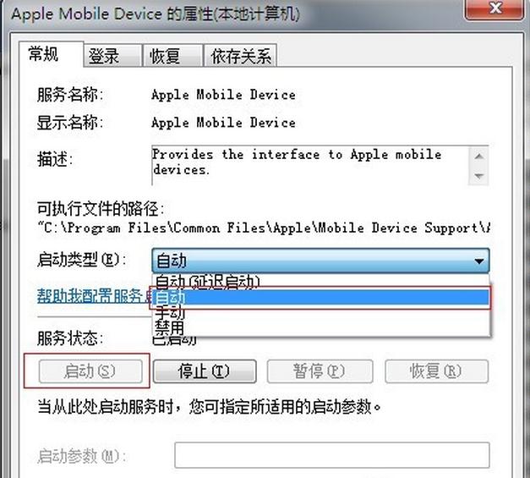Click the 暂停(P) button
This screenshot has height=478, width=530.
(320, 371)
